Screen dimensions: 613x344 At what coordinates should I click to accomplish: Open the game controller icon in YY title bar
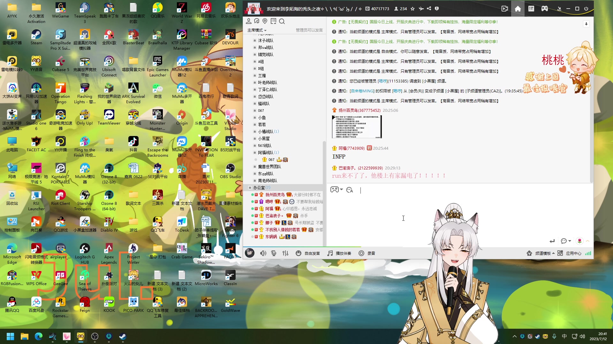coord(545,9)
